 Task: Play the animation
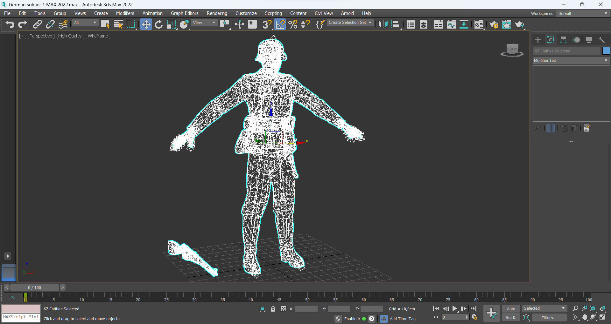click(455, 308)
